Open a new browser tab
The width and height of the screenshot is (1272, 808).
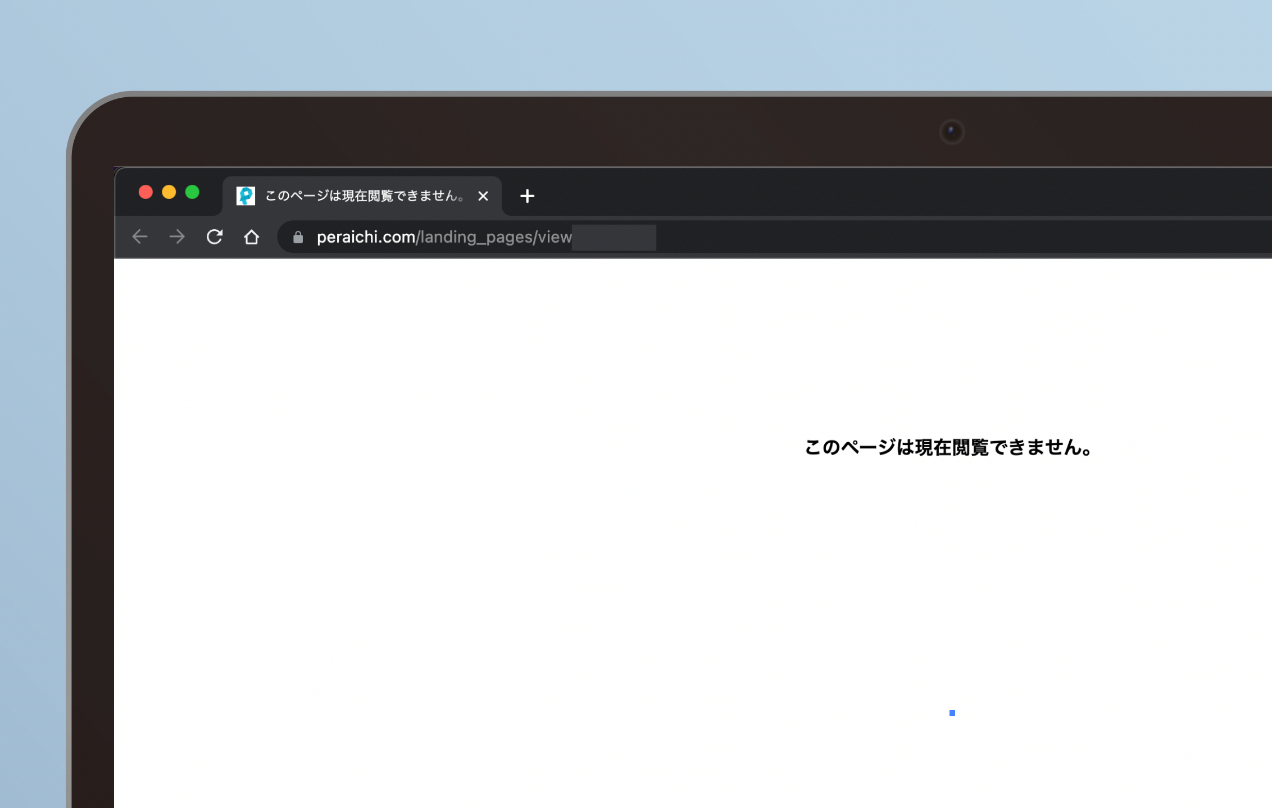tap(526, 196)
